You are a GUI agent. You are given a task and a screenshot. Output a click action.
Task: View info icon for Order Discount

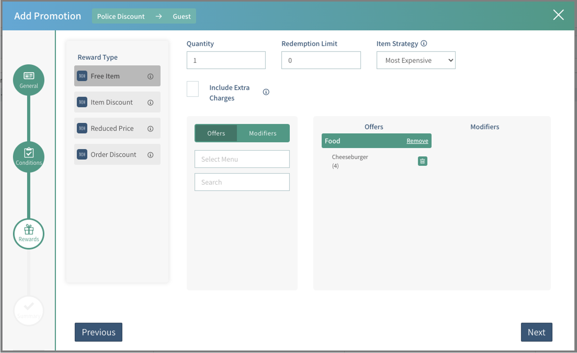pos(150,155)
